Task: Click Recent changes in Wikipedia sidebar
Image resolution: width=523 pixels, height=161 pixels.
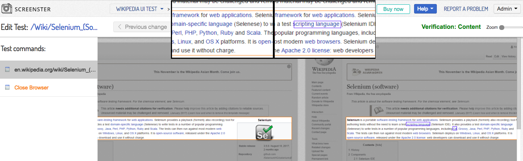Action: click(x=320, y=128)
